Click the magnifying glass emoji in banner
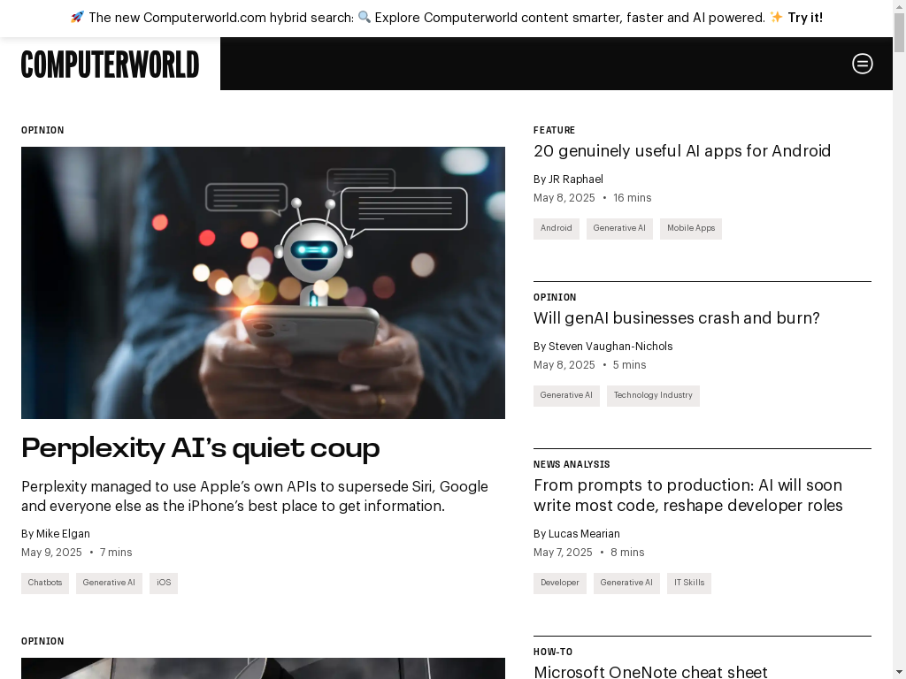 [364, 18]
